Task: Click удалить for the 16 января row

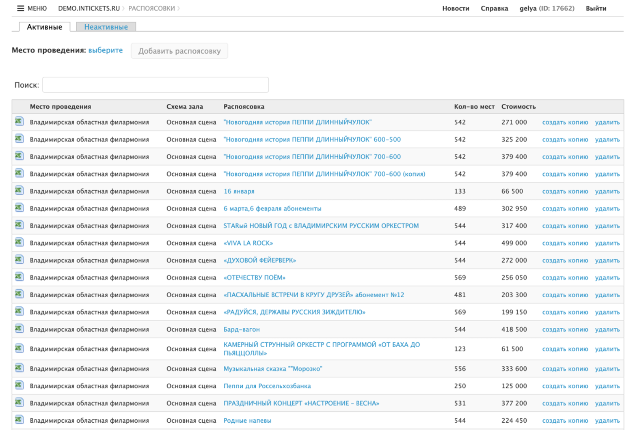Action: tap(607, 191)
